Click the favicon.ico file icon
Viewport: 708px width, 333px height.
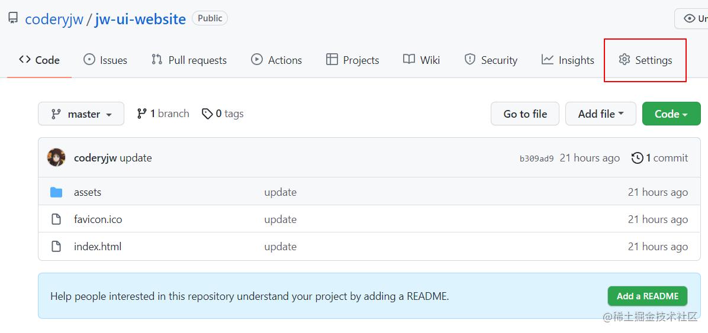click(x=56, y=219)
